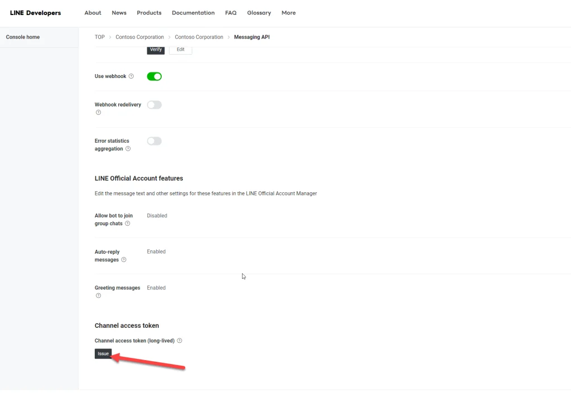Click the Verify webhook button

click(156, 50)
